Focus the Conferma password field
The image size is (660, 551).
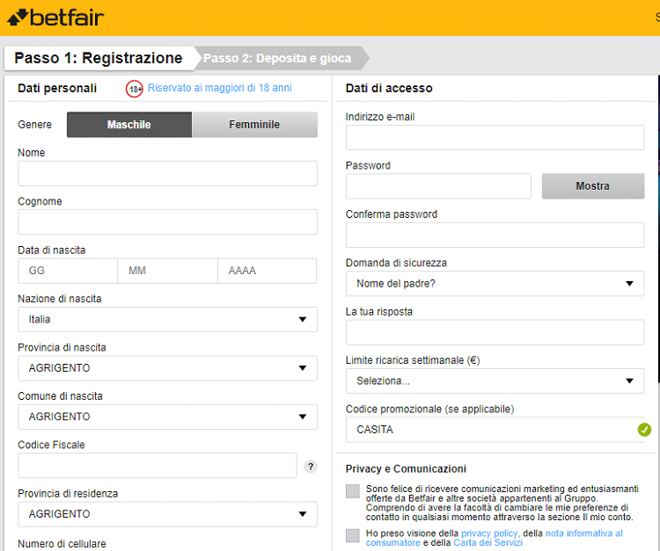pos(495,235)
